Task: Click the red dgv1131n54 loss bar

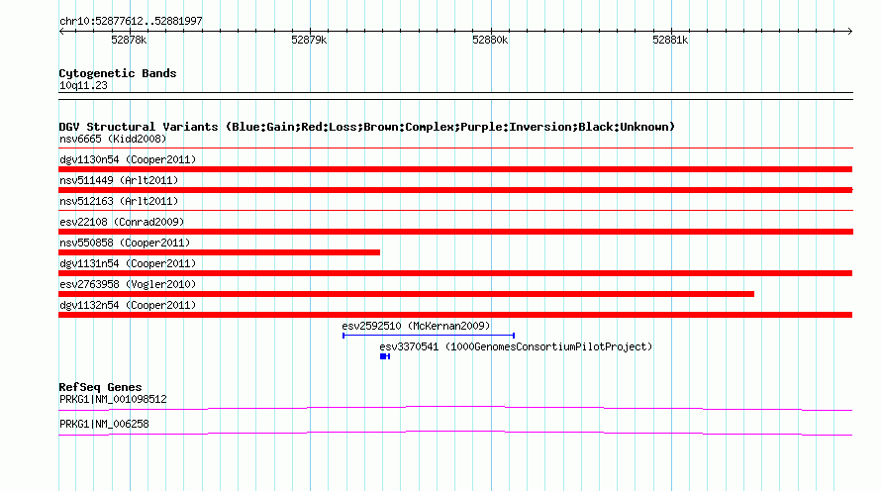Action: point(455,273)
